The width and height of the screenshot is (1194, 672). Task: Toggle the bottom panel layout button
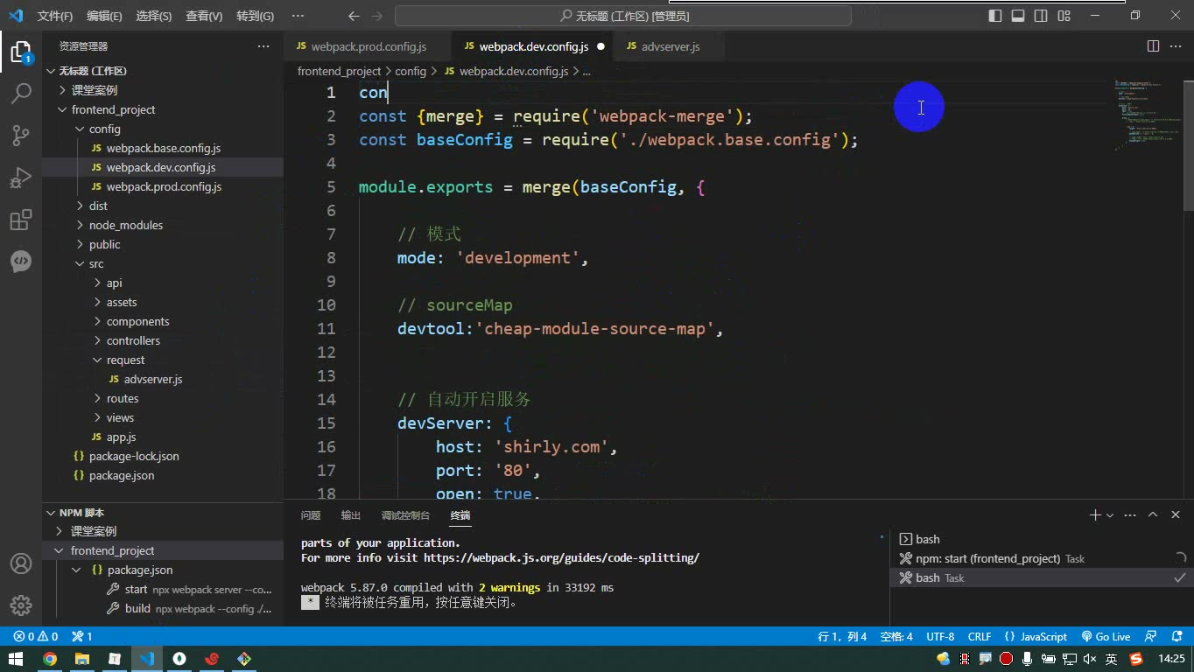[1018, 16]
